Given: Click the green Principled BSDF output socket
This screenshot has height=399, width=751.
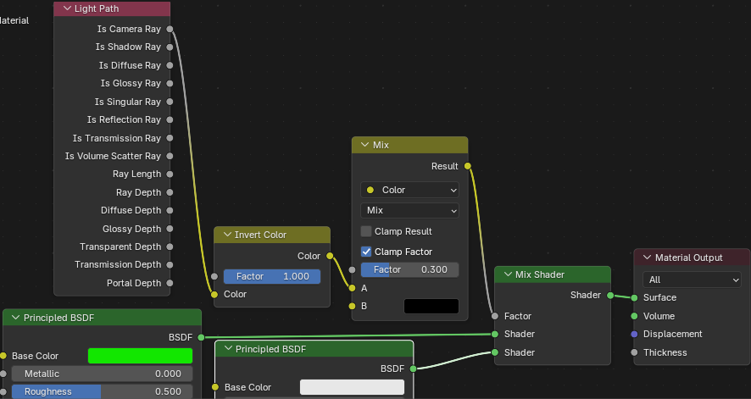Looking at the screenshot, I should (201, 337).
